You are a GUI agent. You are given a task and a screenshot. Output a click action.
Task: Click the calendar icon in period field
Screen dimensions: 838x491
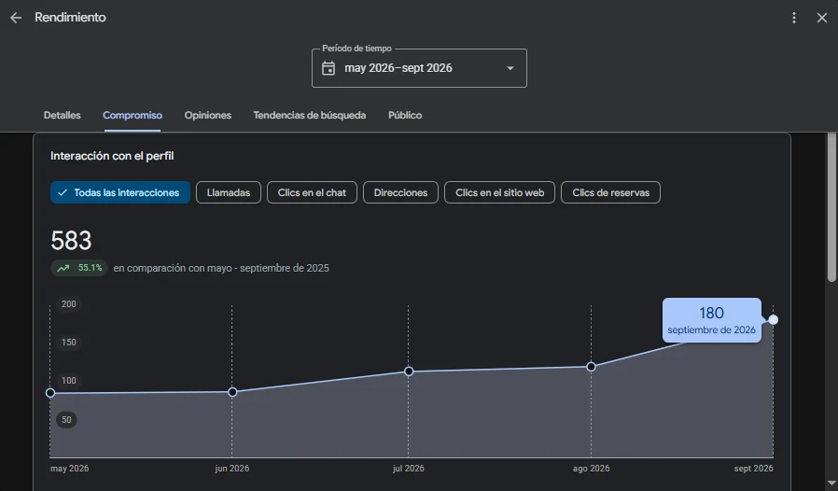click(x=328, y=68)
